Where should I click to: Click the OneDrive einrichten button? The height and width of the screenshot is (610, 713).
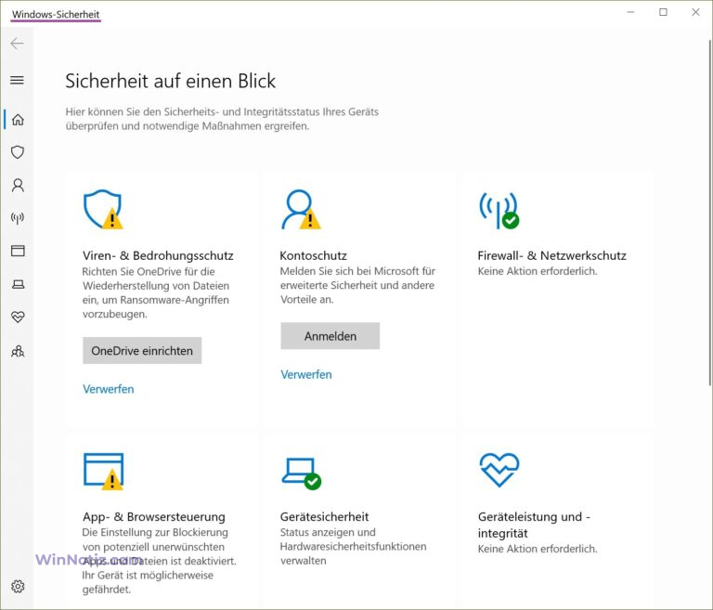point(142,350)
